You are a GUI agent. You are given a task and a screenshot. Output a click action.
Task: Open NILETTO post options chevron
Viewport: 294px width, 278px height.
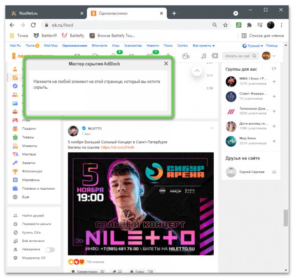coord(212,128)
